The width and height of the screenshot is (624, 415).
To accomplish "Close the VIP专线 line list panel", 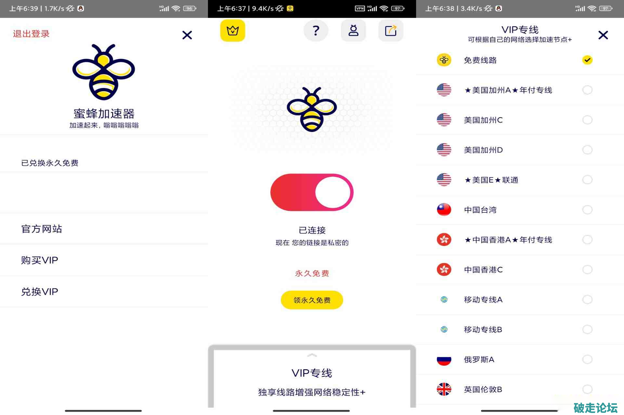I will click(x=603, y=35).
